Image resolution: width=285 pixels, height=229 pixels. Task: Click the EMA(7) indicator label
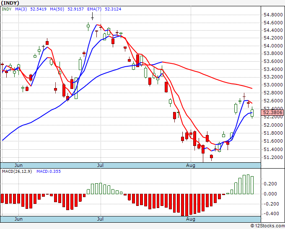click(94, 9)
